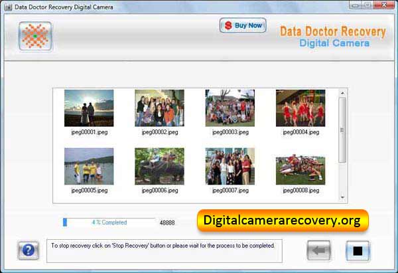Stop recovery with the black square button
Image resolution: width=398 pixels, height=273 pixels.
pos(358,251)
